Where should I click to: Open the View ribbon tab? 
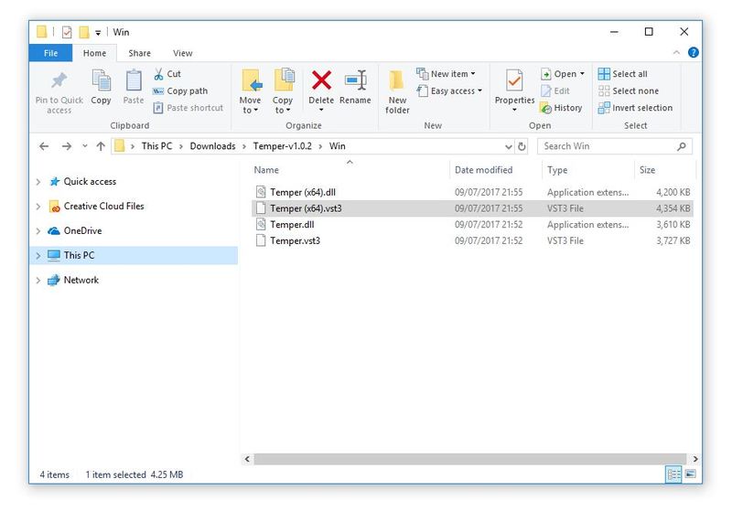pyautogui.click(x=182, y=54)
